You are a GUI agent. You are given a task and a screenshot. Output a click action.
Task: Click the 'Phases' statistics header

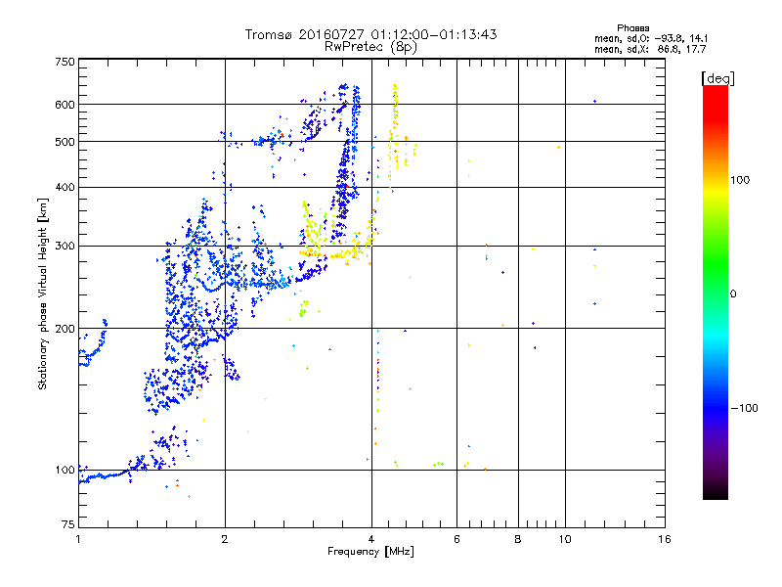[x=632, y=28]
